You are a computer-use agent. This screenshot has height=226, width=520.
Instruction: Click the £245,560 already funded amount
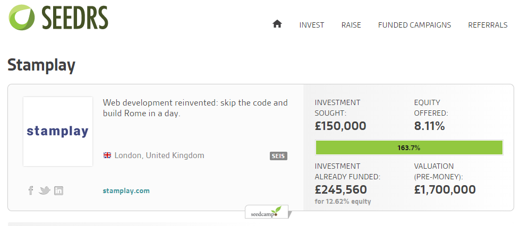[x=340, y=189]
